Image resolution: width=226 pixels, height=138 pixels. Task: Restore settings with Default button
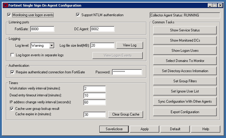(175, 129)
